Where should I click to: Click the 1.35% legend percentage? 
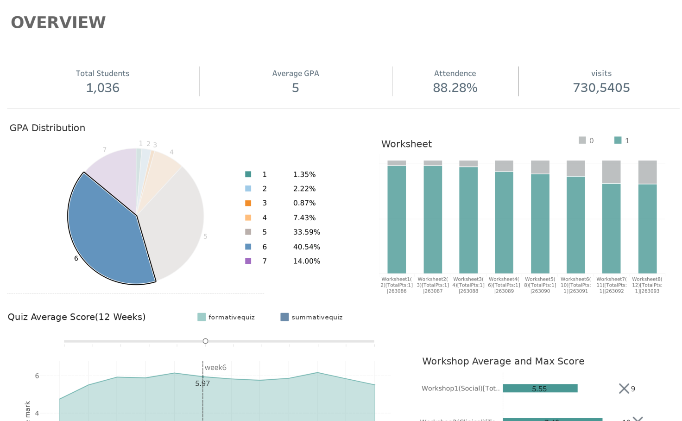(304, 174)
